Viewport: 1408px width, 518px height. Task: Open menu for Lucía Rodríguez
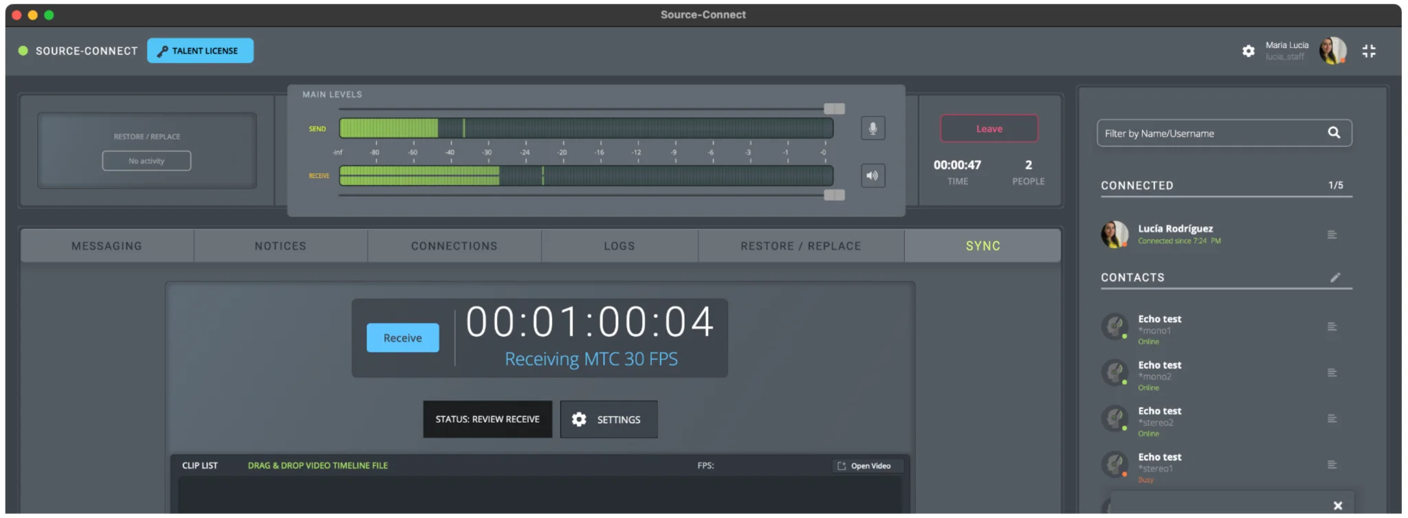coord(1332,235)
